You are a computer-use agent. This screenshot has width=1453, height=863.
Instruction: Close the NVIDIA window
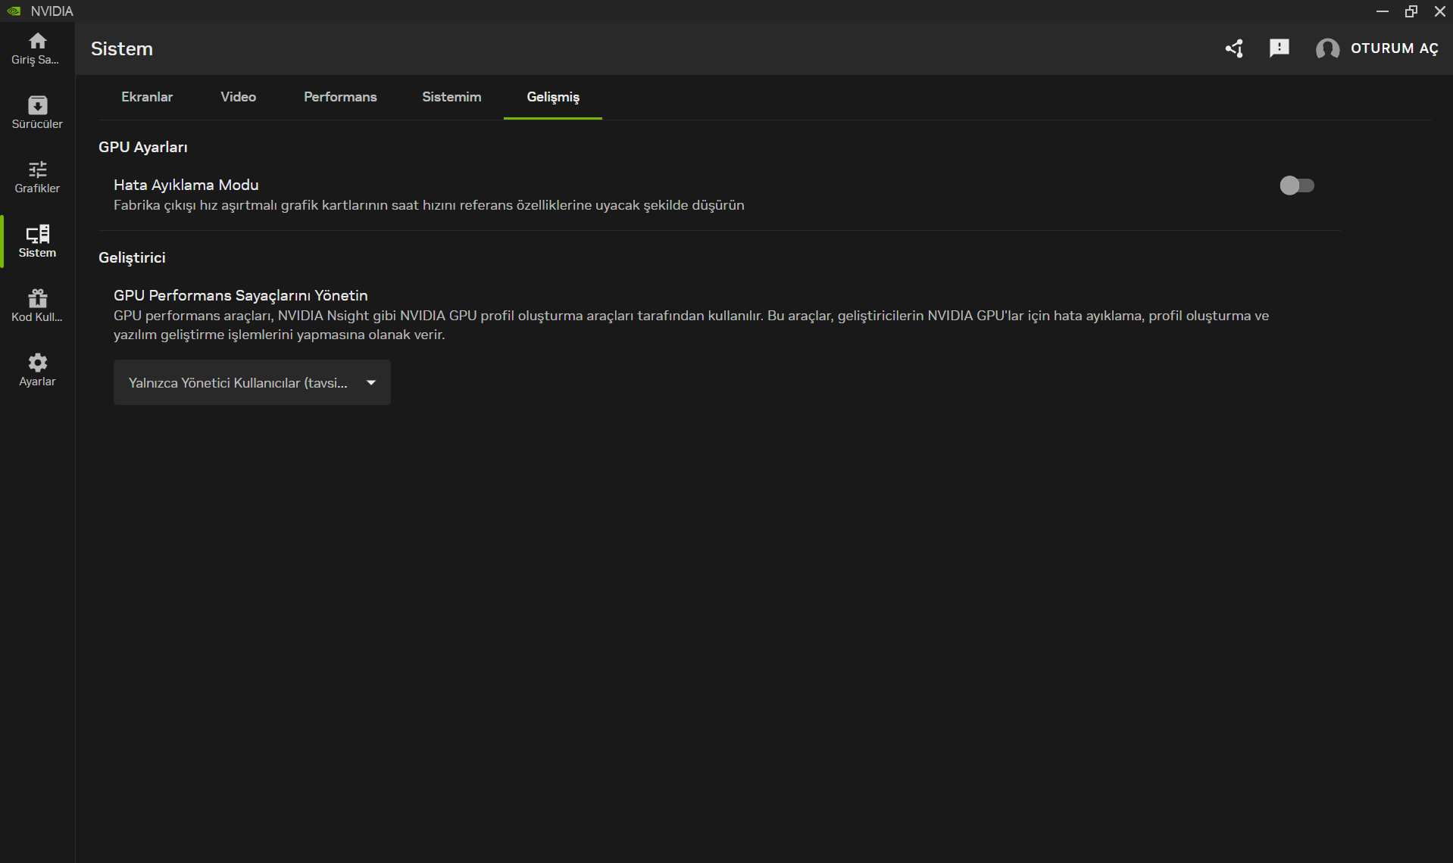pyautogui.click(x=1440, y=11)
